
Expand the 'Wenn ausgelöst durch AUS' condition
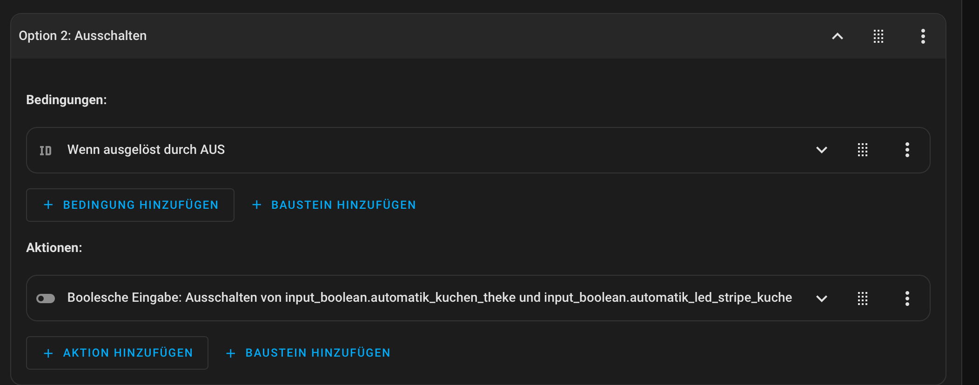[821, 150]
